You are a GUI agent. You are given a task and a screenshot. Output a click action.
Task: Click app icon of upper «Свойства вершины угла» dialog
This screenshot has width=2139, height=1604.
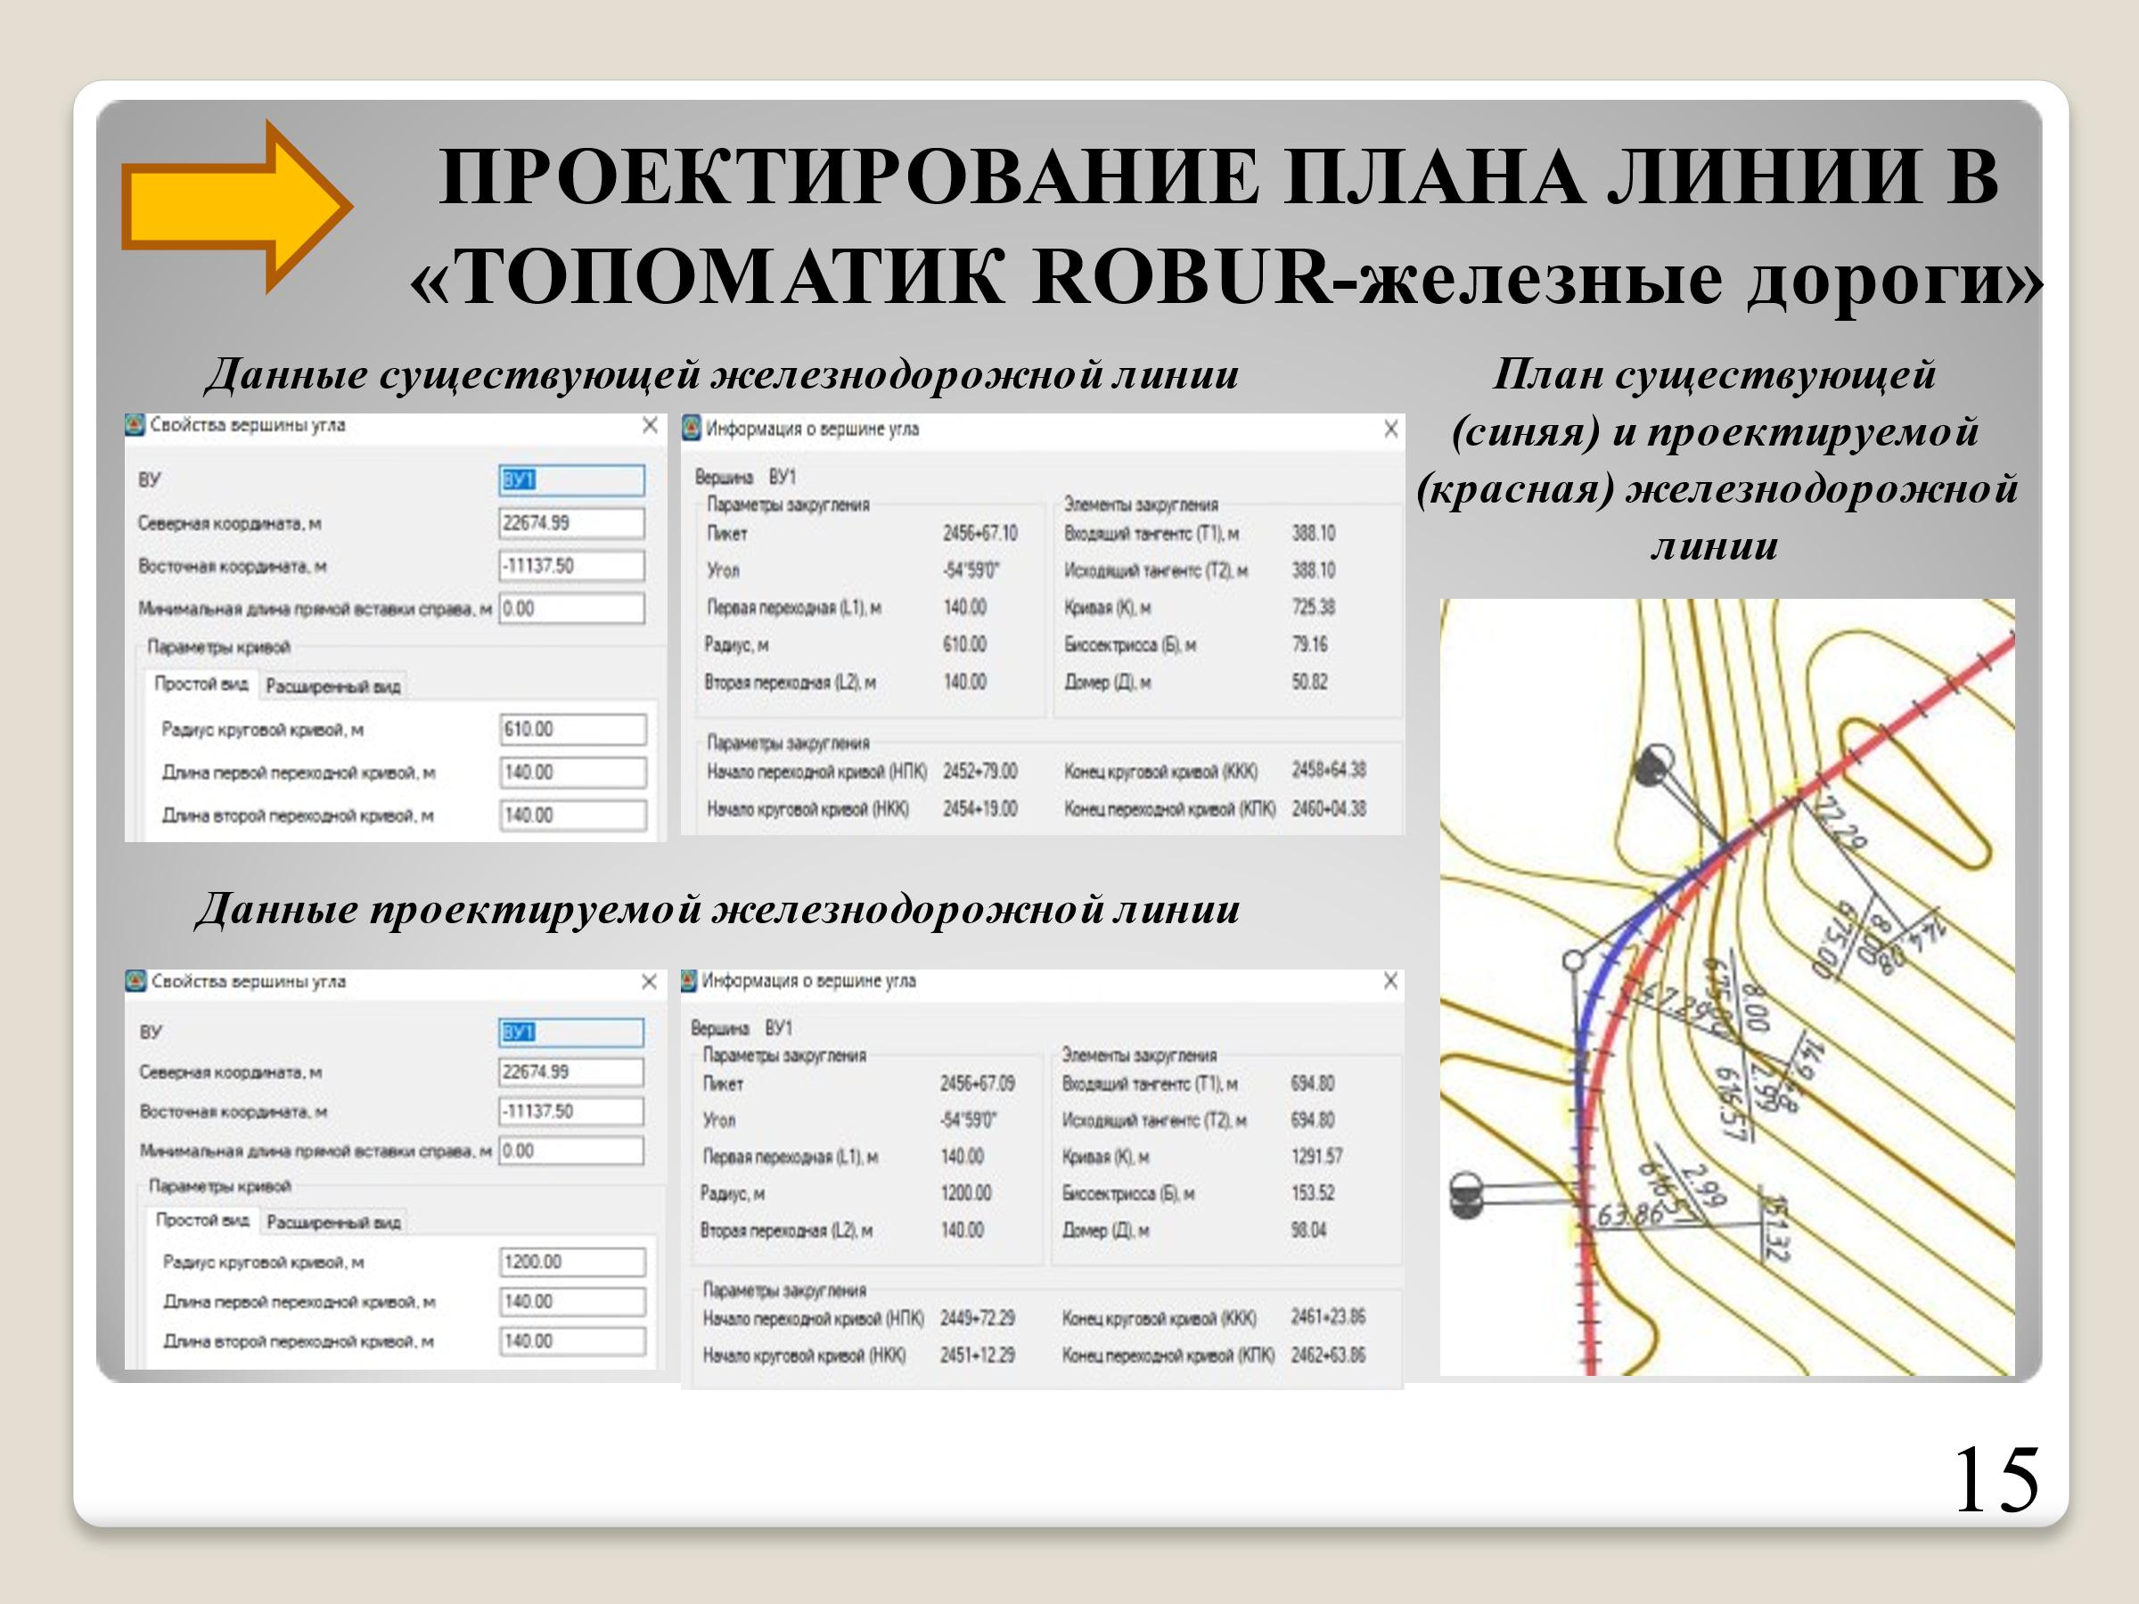[135, 424]
